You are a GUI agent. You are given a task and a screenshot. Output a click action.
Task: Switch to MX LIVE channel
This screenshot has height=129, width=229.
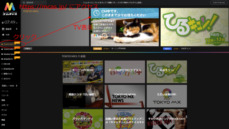[8, 64]
